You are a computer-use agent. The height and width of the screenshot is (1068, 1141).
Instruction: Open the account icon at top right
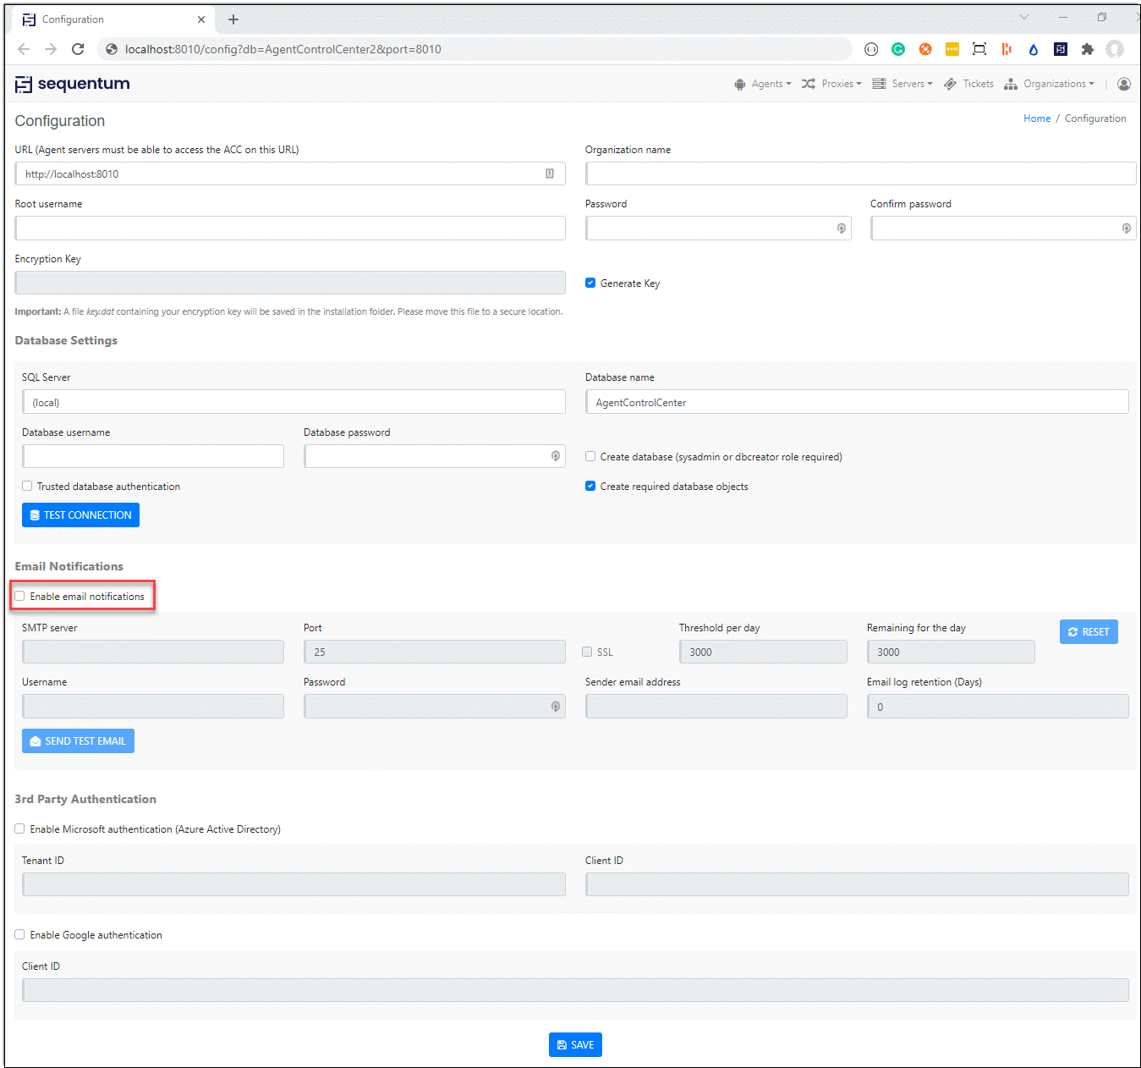pyautogui.click(x=1123, y=84)
